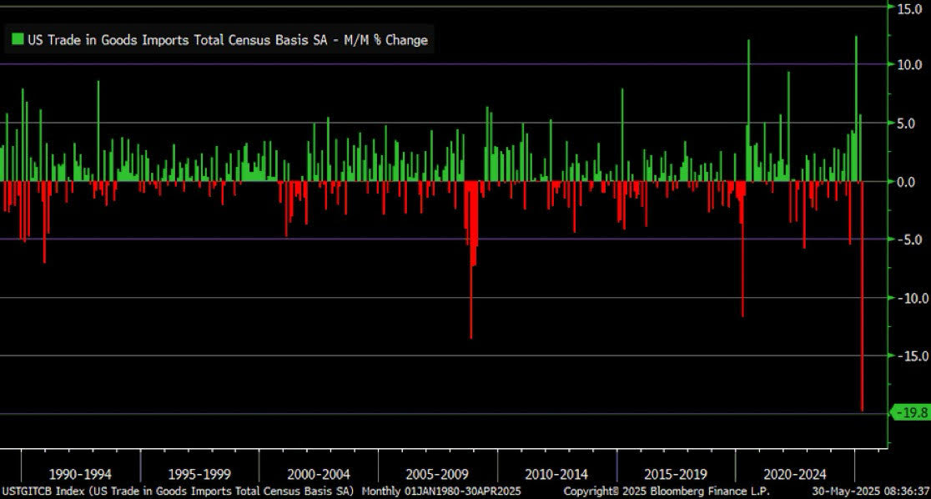
Task: Click the 2015-2019 time axis label
Action: tap(675, 474)
